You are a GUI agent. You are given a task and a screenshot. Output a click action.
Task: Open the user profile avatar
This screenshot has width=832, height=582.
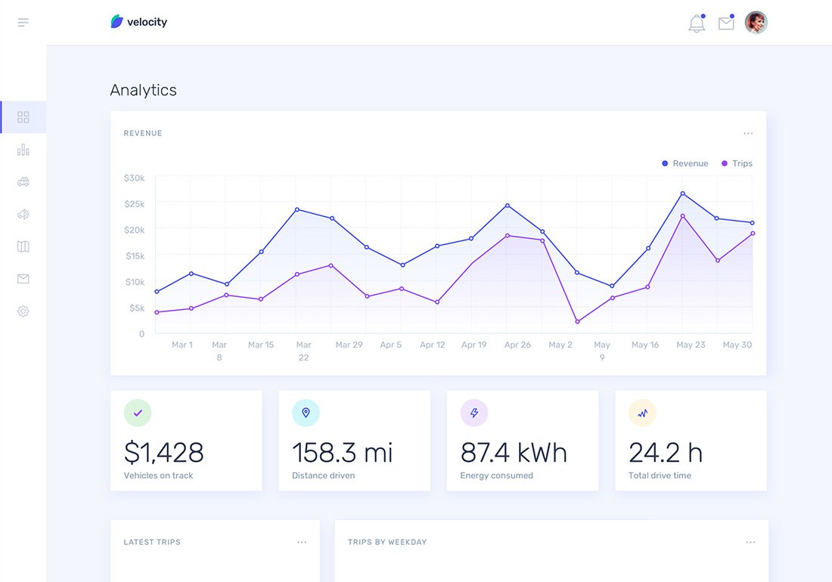click(756, 23)
